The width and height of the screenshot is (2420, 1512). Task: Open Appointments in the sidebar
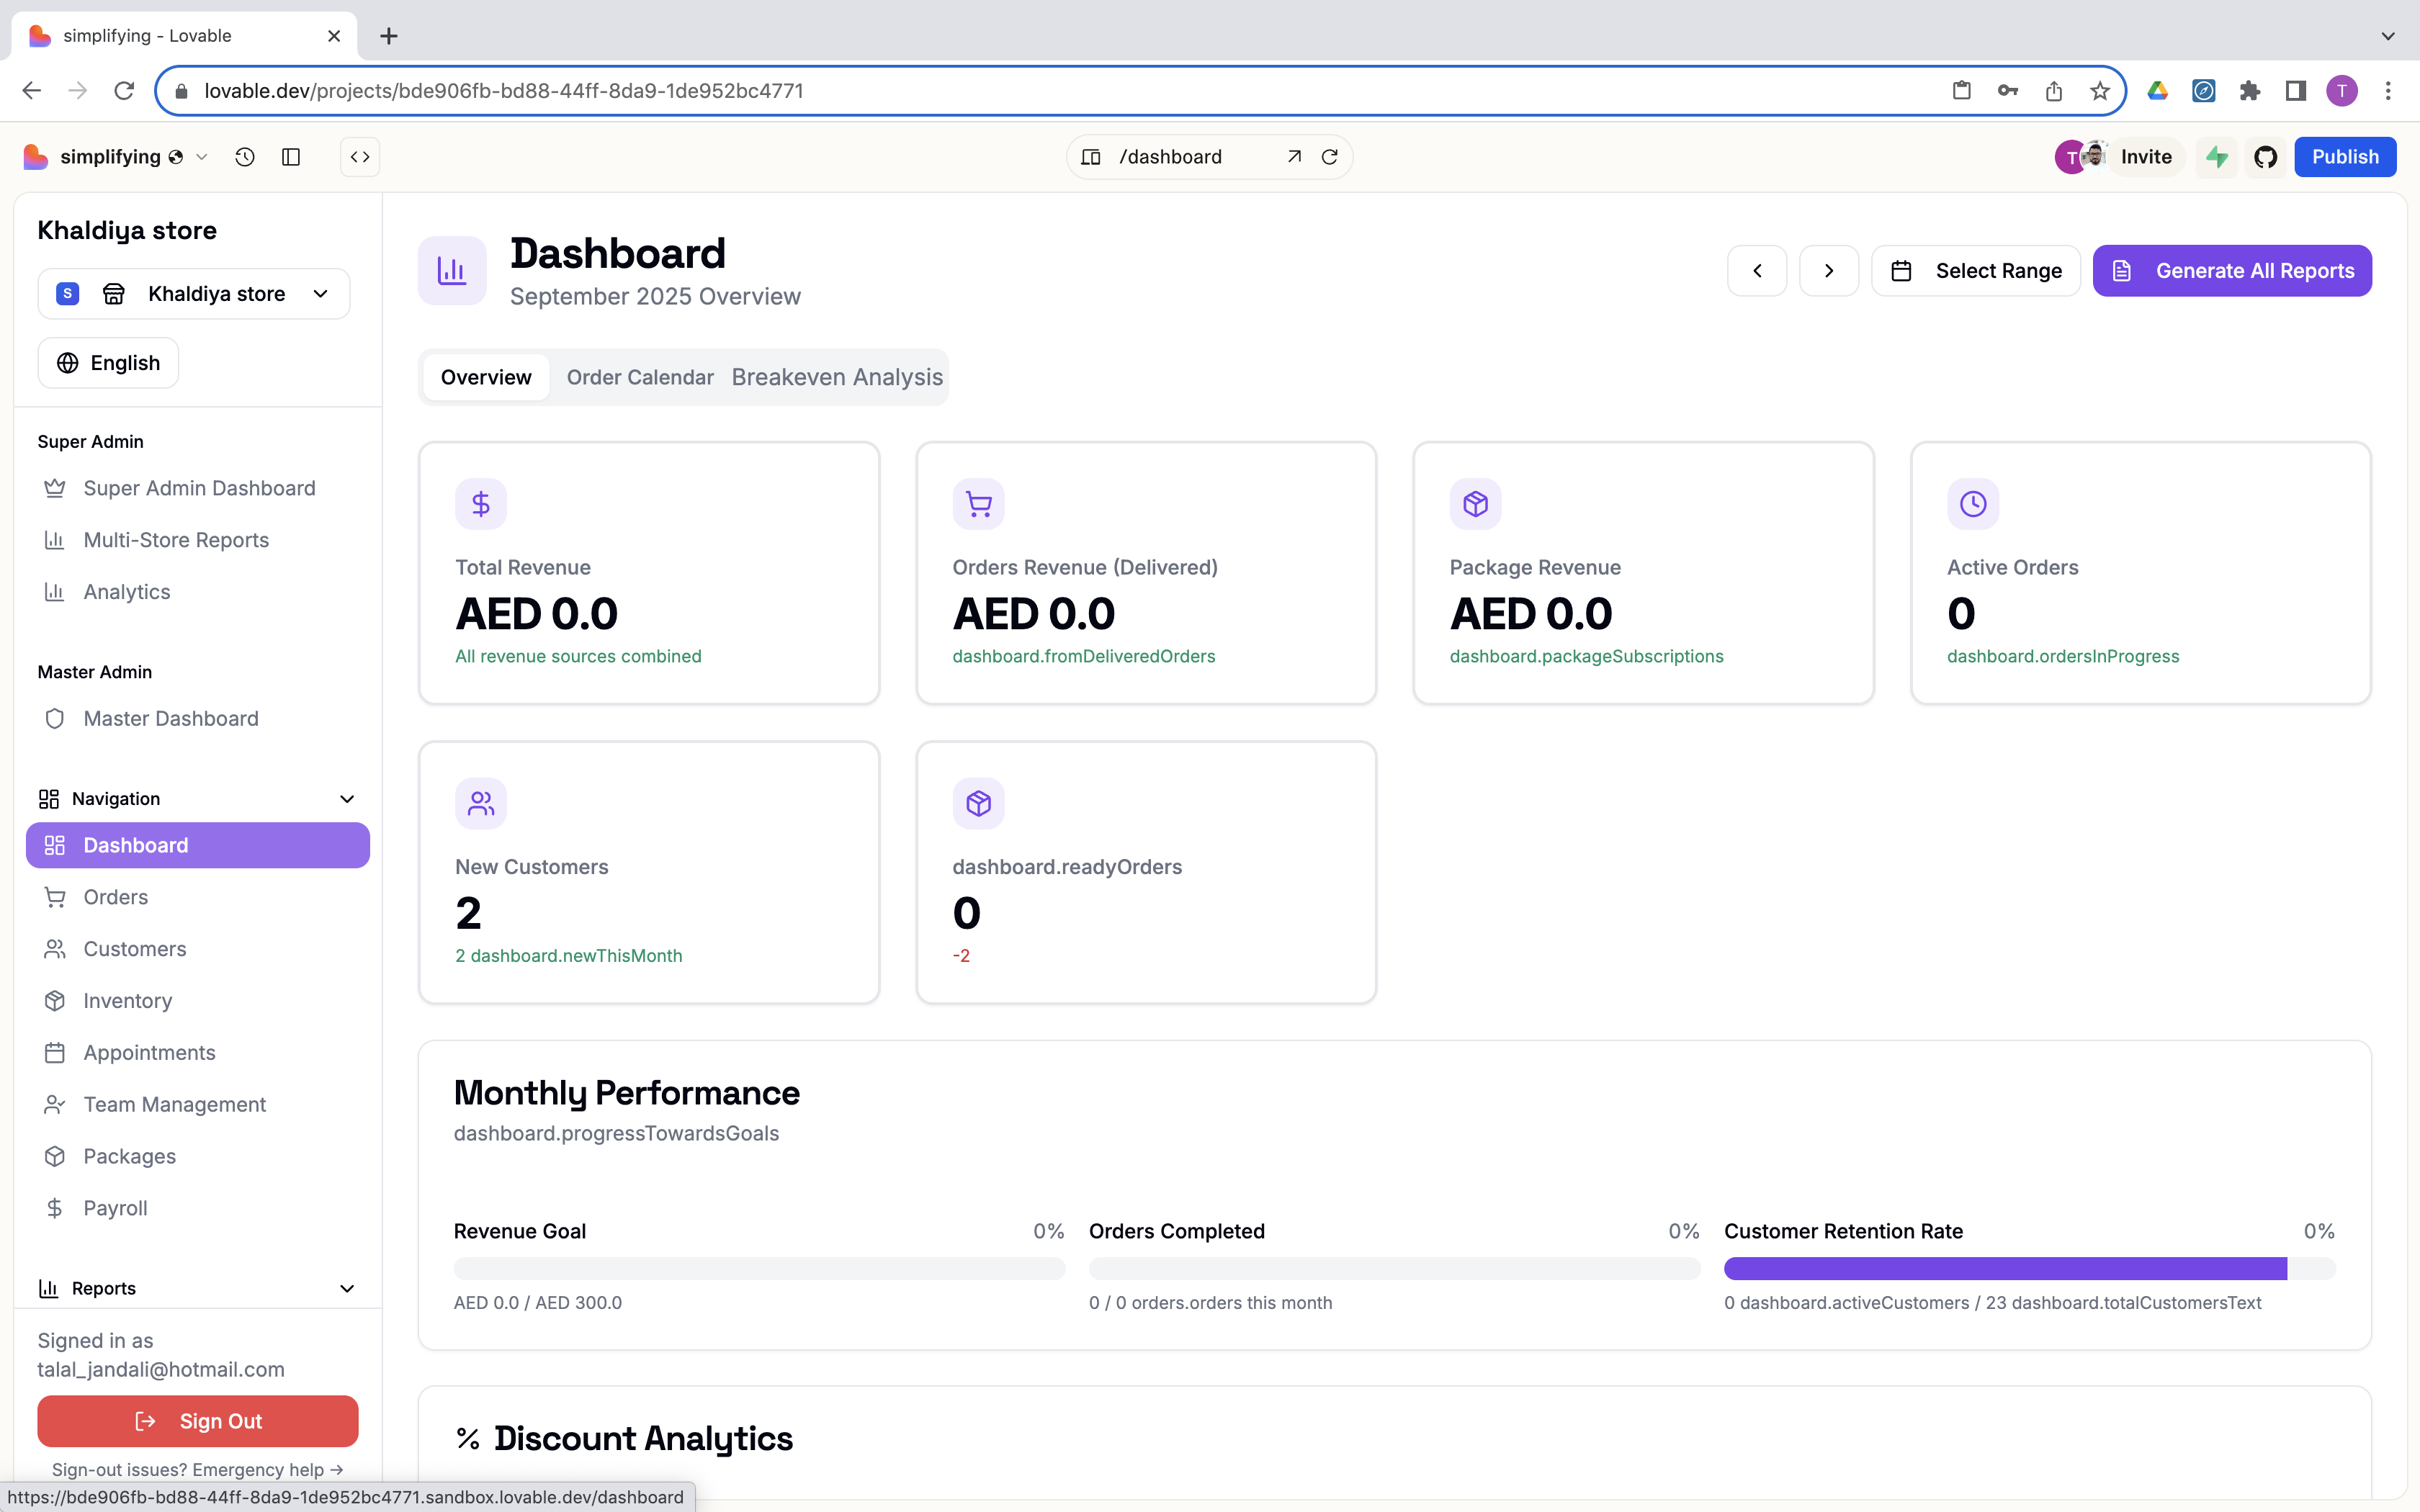point(197,1053)
